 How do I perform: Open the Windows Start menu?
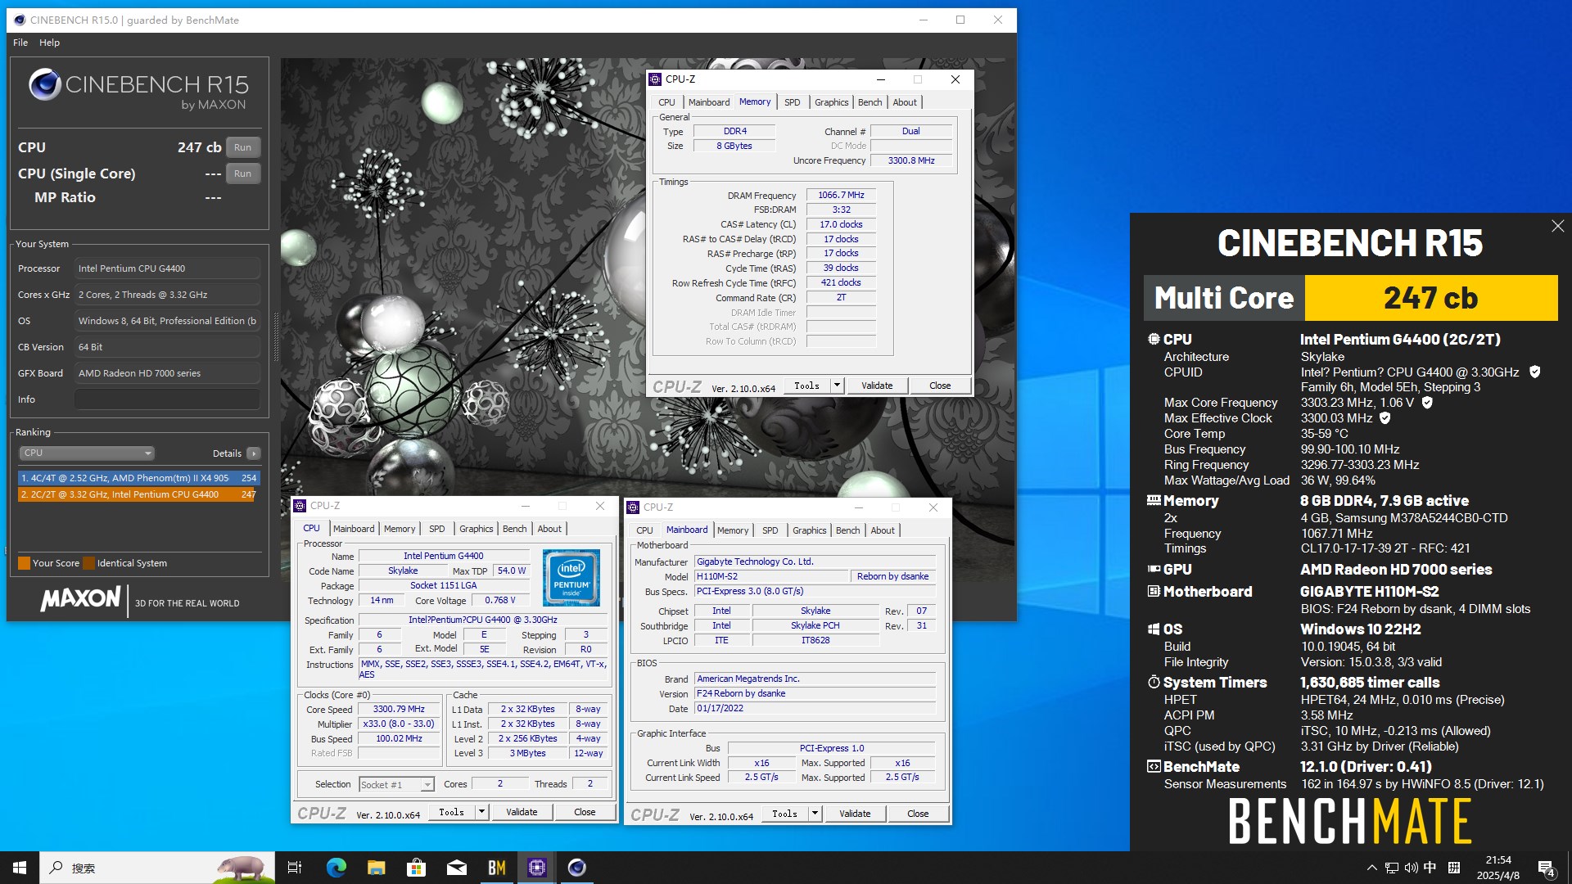click(20, 868)
